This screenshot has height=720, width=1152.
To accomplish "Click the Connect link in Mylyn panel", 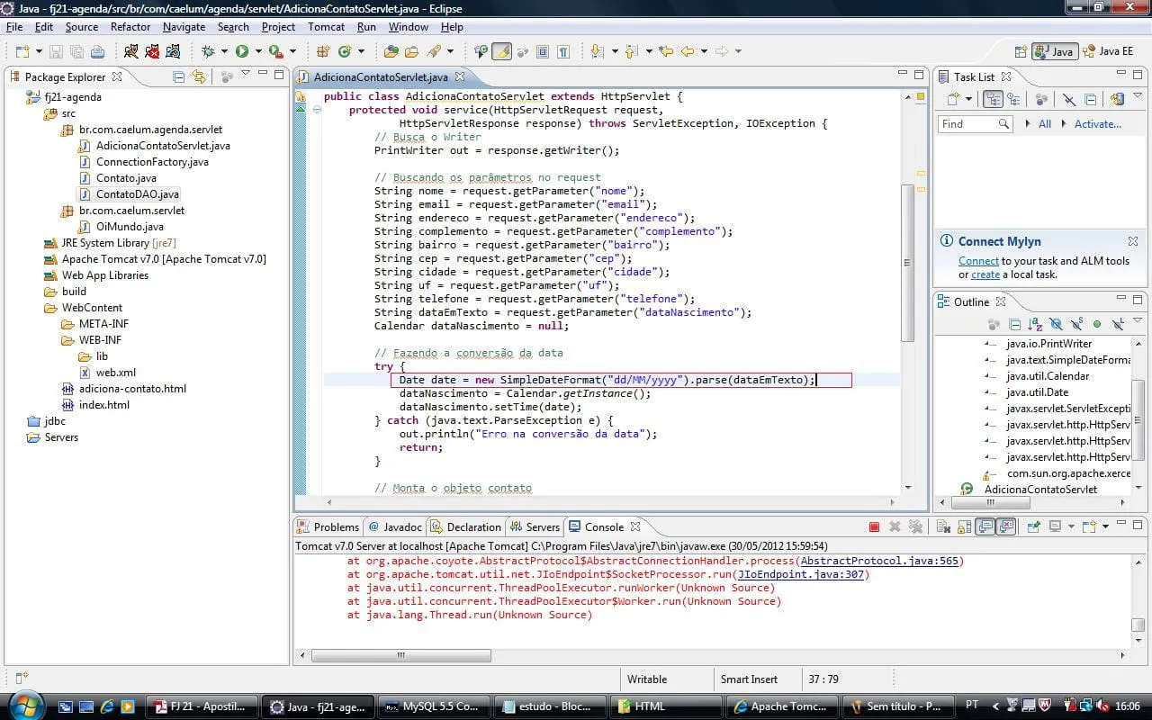I will pos(978,261).
